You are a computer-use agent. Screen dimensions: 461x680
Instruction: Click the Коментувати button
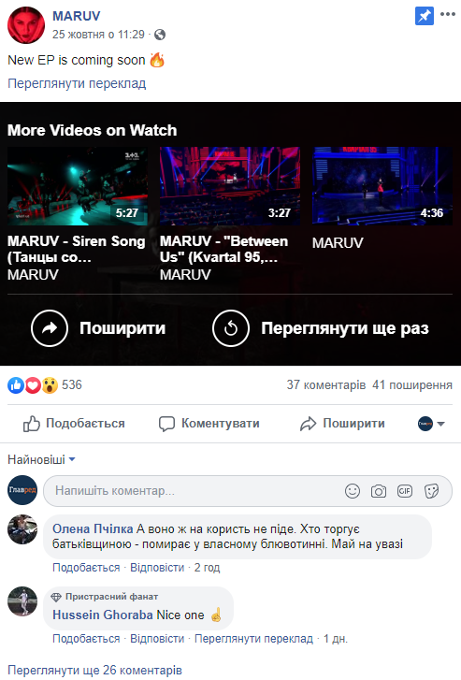click(209, 424)
